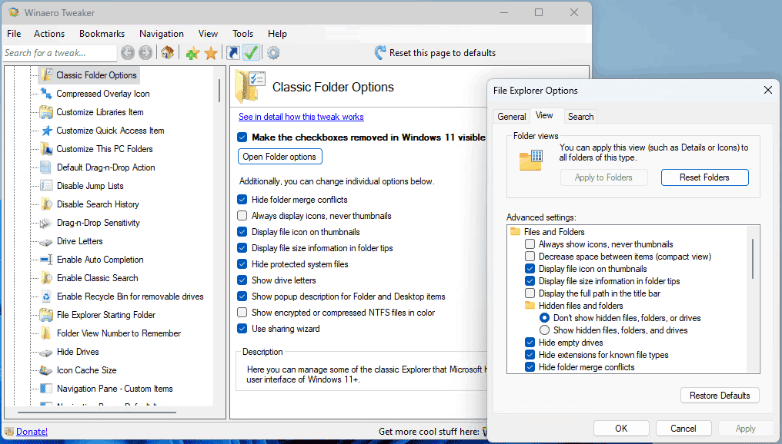This screenshot has height=444, width=782.
Task: Confirm File Explorer Options with OK
Action: coord(621,428)
